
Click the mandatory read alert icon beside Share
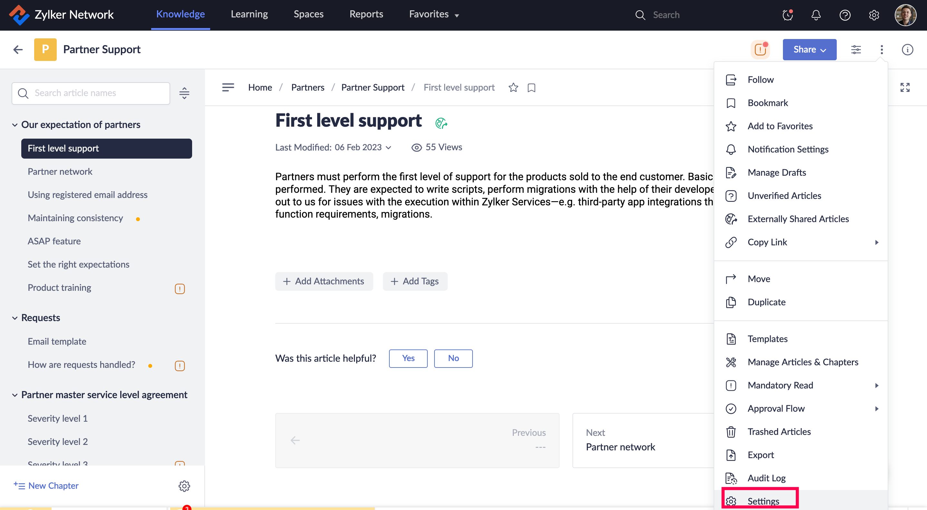(760, 50)
